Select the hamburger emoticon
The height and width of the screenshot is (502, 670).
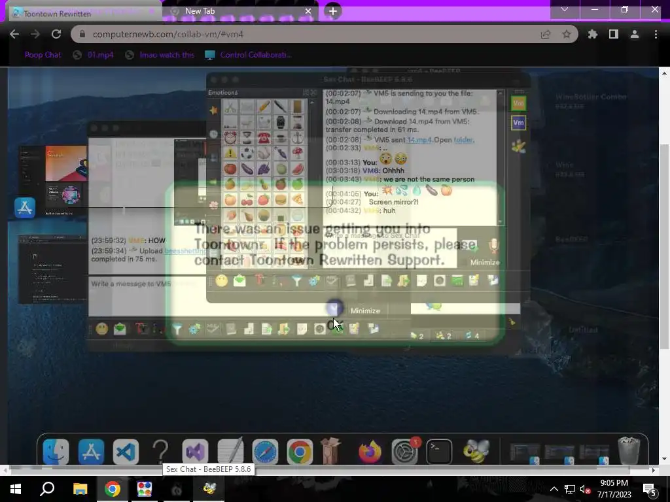281,199
